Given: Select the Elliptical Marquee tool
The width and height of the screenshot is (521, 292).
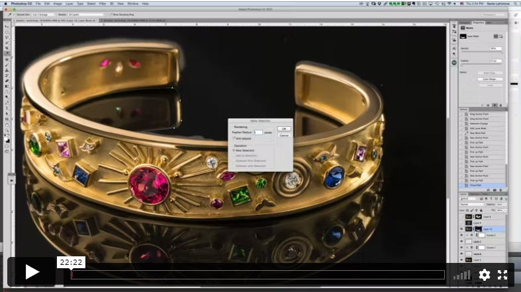Looking at the screenshot, I should click(7, 32).
